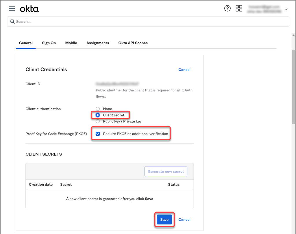Select the Client secret radio button
The image size is (296, 234).
[x=98, y=115]
